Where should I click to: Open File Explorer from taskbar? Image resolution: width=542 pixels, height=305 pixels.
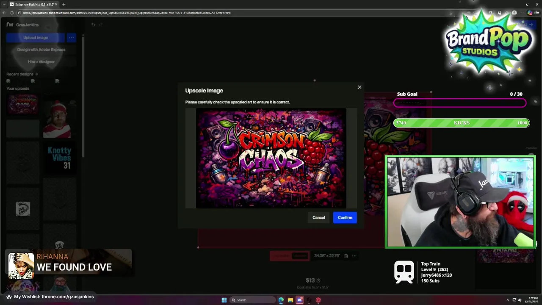click(290, 300)
